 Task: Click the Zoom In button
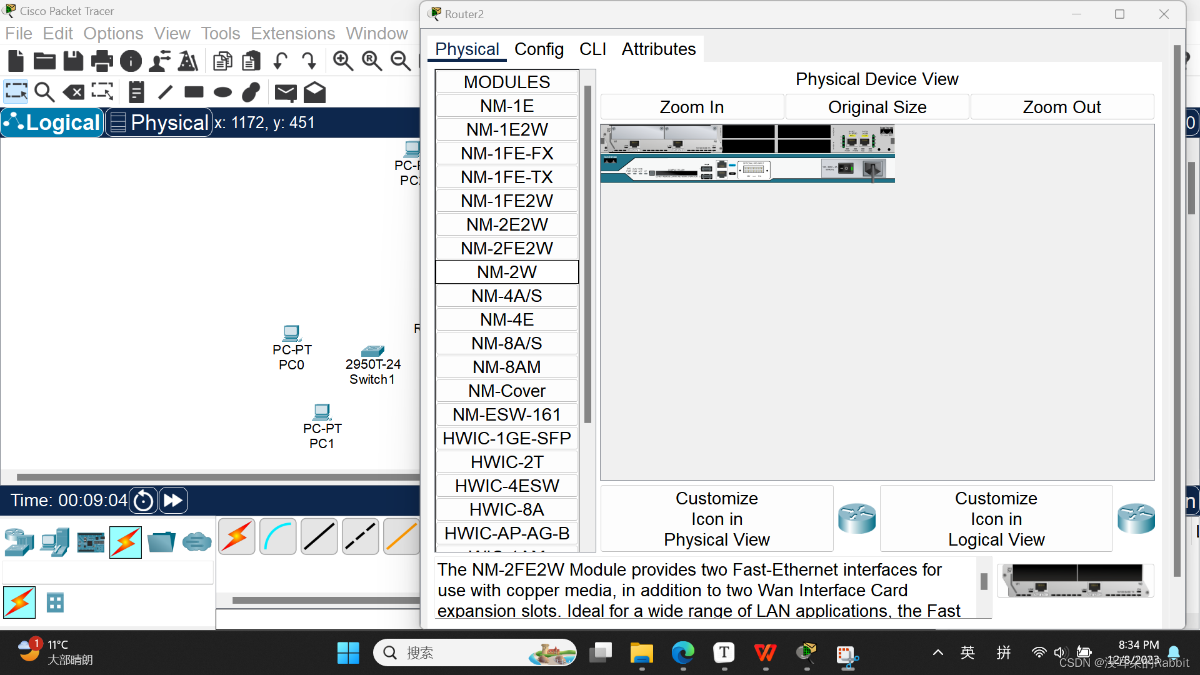click(x=692, y=107)
